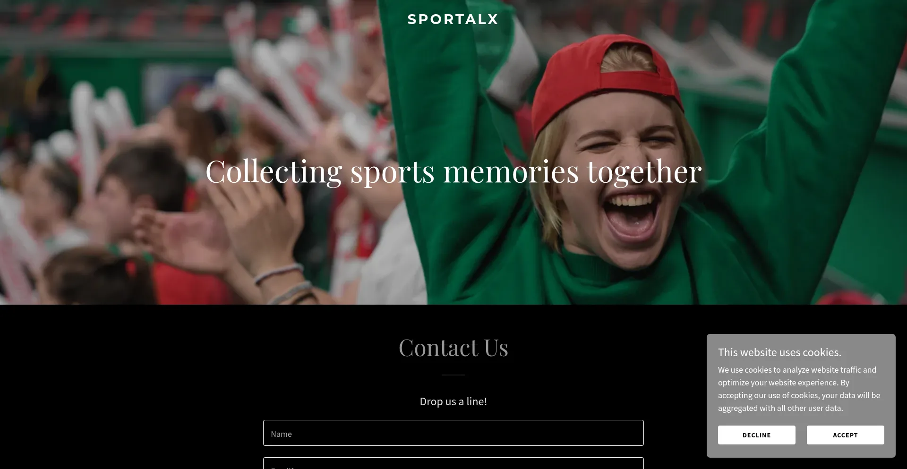Click the Contact Us heading
The image size is (907, 469).
pos(453,348)
